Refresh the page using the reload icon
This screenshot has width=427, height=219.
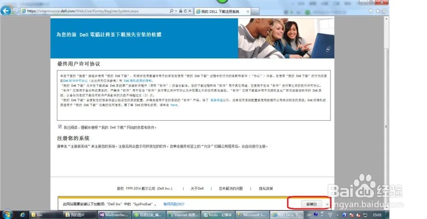pos(185,11)
